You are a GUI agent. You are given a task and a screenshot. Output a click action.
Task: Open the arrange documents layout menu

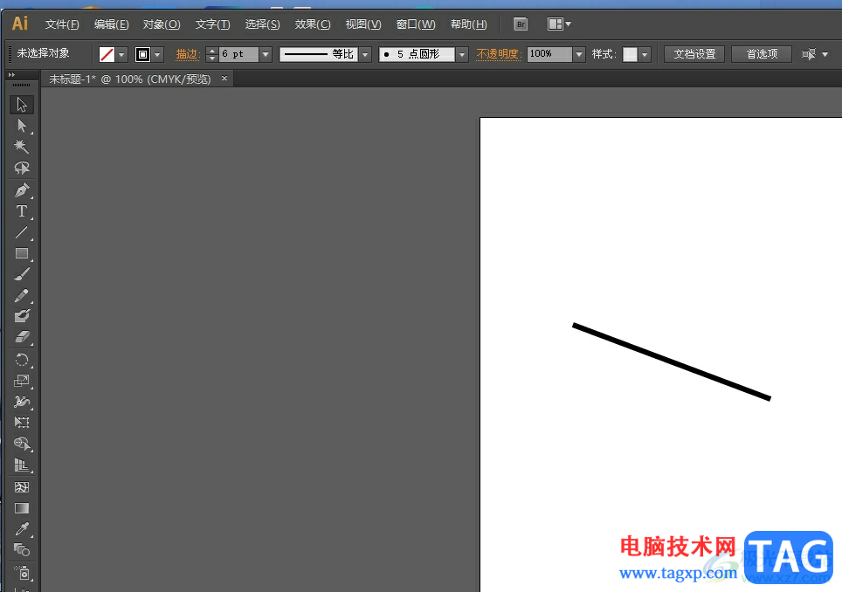point(559,24)
